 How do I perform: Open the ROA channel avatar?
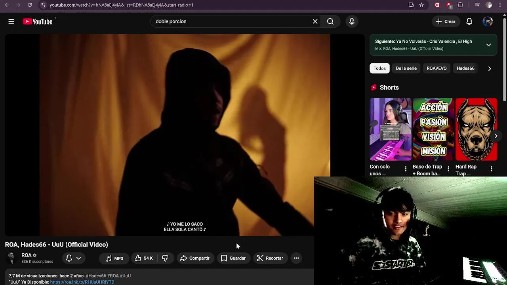[11, 258]
